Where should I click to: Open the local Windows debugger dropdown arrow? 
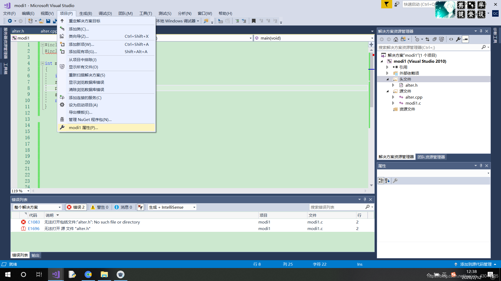pos(198,21)
